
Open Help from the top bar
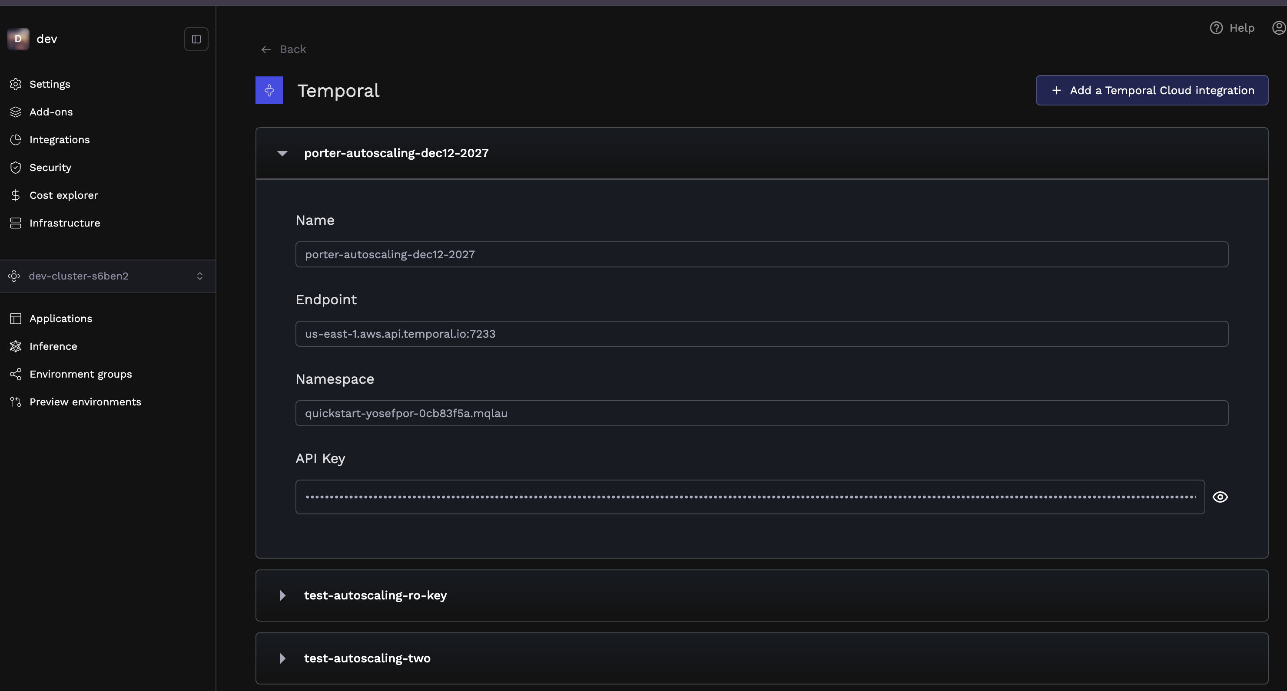click(x=1232, y=28)
